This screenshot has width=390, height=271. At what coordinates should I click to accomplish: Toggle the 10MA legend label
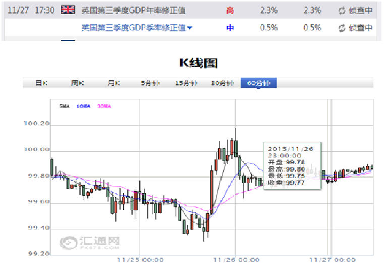[83, 106]
